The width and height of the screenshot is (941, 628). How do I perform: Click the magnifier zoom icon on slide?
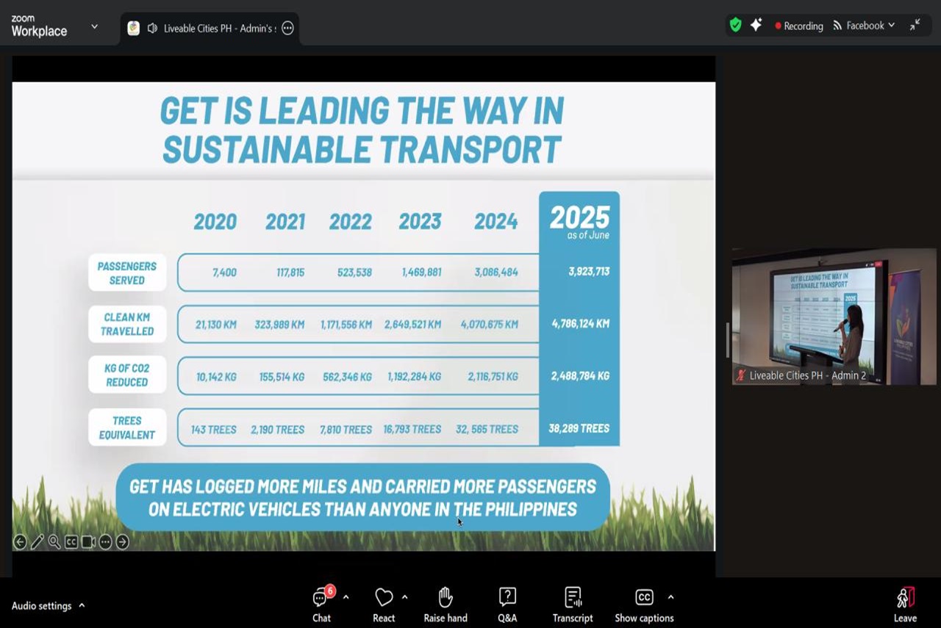(54, 542)
